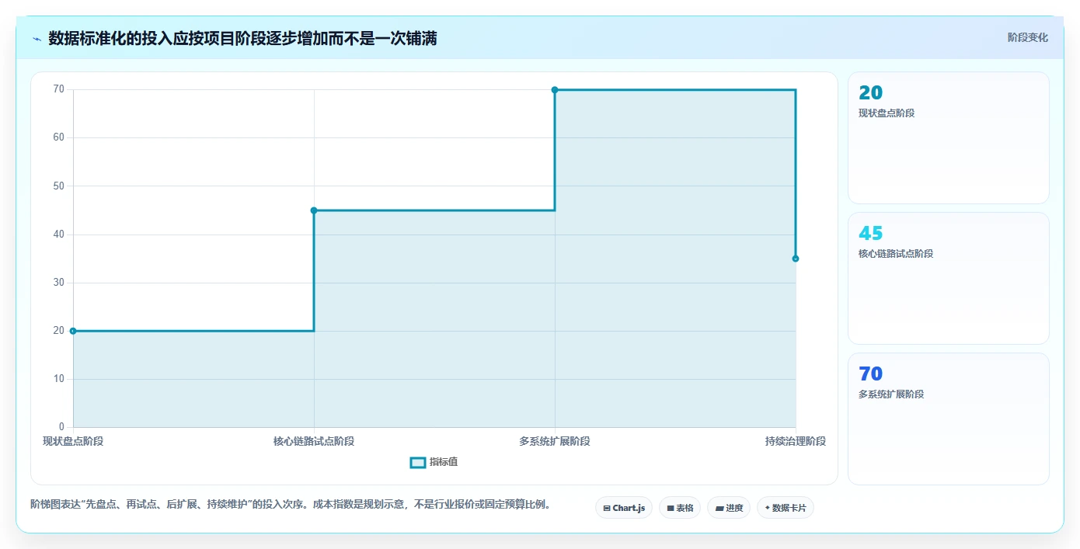Click the 20 现状盘点阶段 card value
The image size is (1080, 549).
coord(870,93)
